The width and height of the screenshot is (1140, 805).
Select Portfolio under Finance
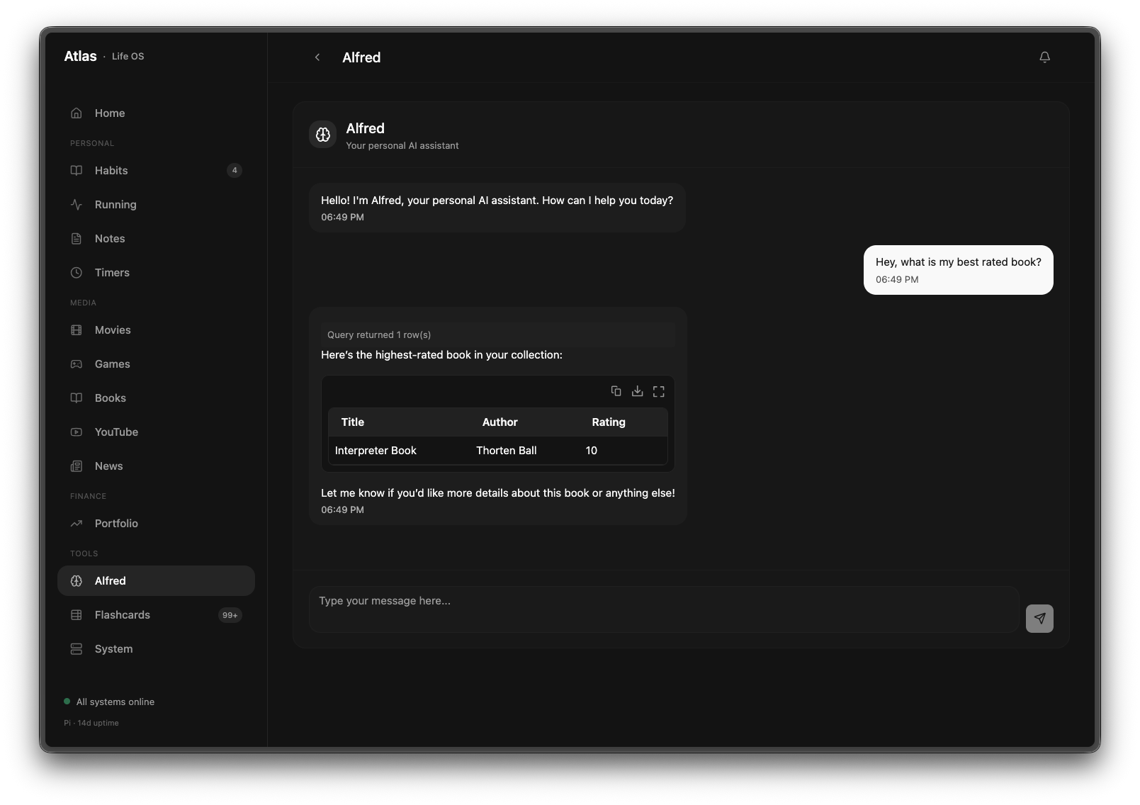click(116, 524)
